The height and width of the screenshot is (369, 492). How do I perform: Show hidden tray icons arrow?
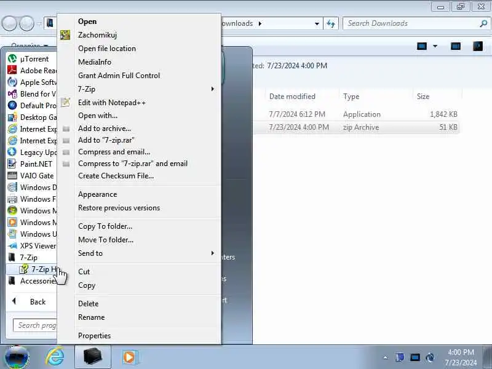click(386, 357)
